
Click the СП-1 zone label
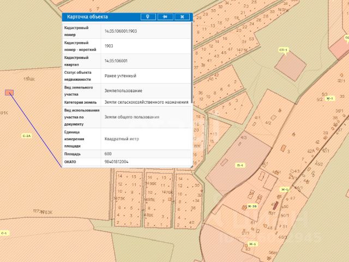pyautogui.click(x=284, y=50)
